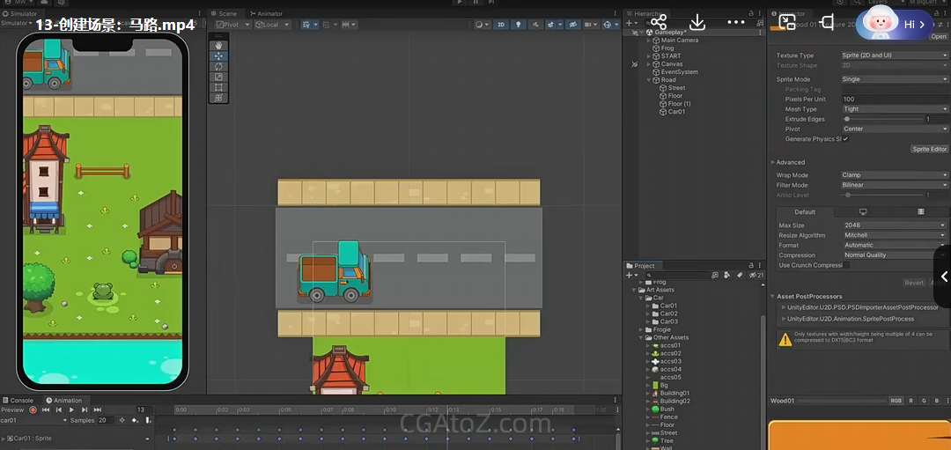Switch to the Console tab
951x450 pixels.
click(21, 400)
